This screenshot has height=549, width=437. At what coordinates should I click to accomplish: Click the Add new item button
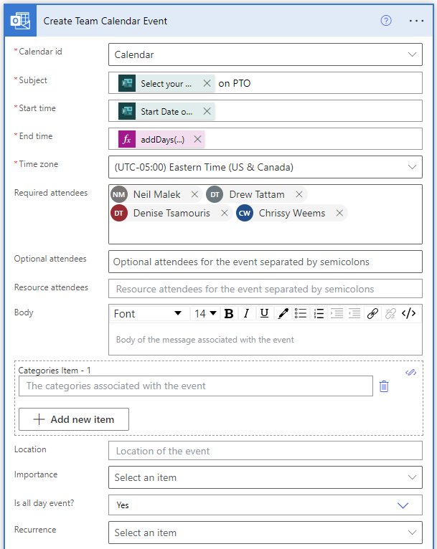(74, 419)
